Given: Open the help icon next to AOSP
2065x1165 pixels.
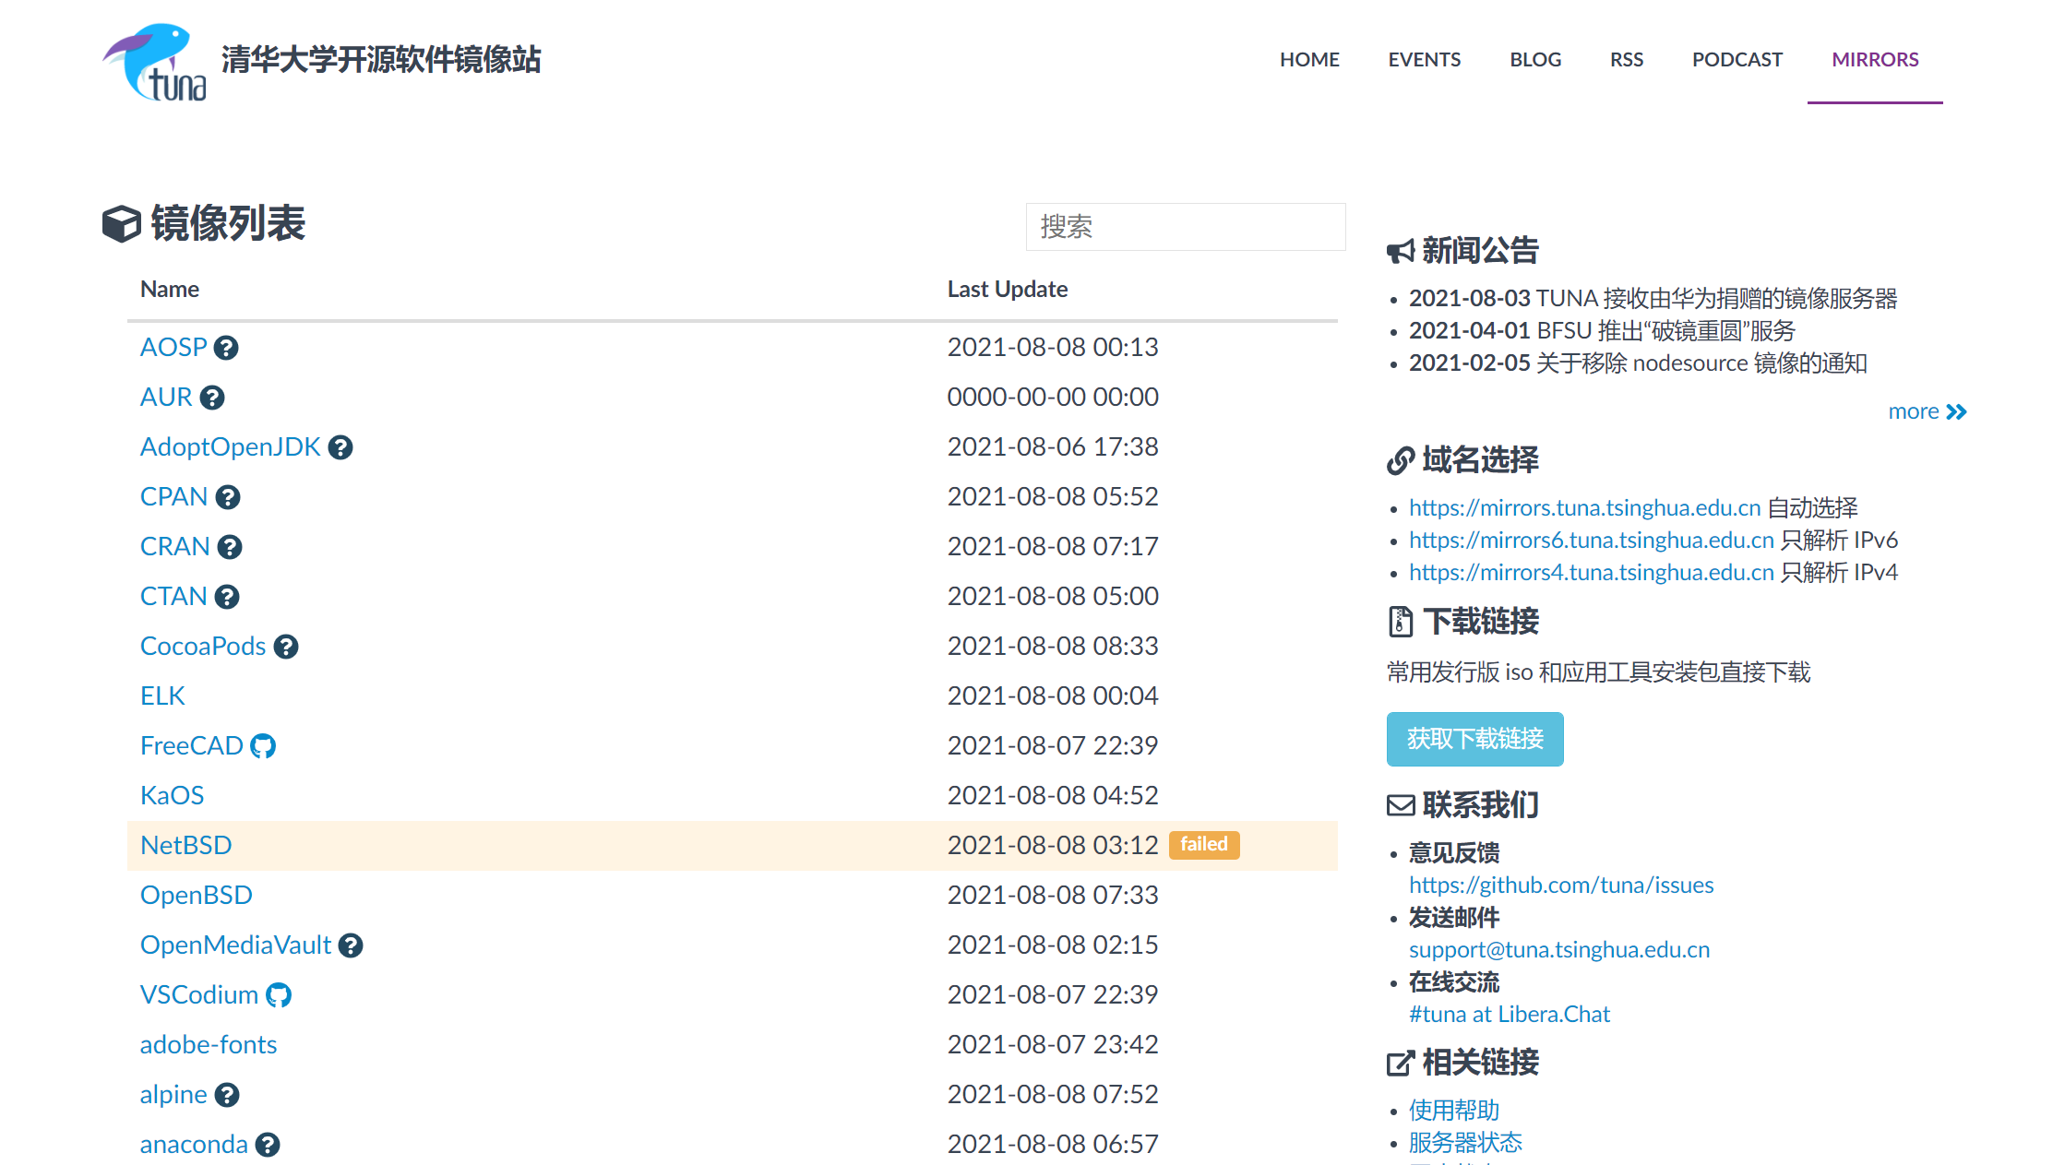Looking at the screenshot, I should [226, 348].
